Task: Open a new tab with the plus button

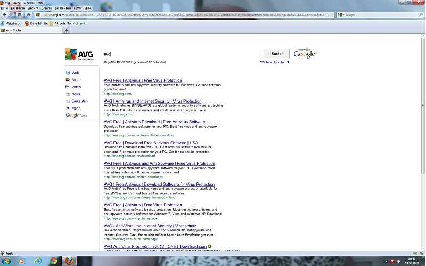Action: (x=66, y=30)
